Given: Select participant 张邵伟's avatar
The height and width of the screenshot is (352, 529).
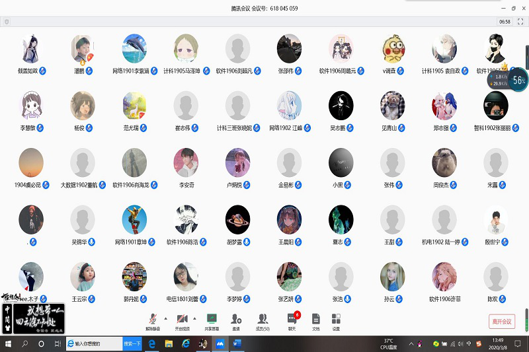Looking at the screenshot, I should [290, 48].
